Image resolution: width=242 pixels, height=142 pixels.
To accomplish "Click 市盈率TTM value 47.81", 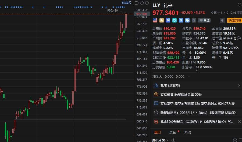I will (x=204, y=38).
